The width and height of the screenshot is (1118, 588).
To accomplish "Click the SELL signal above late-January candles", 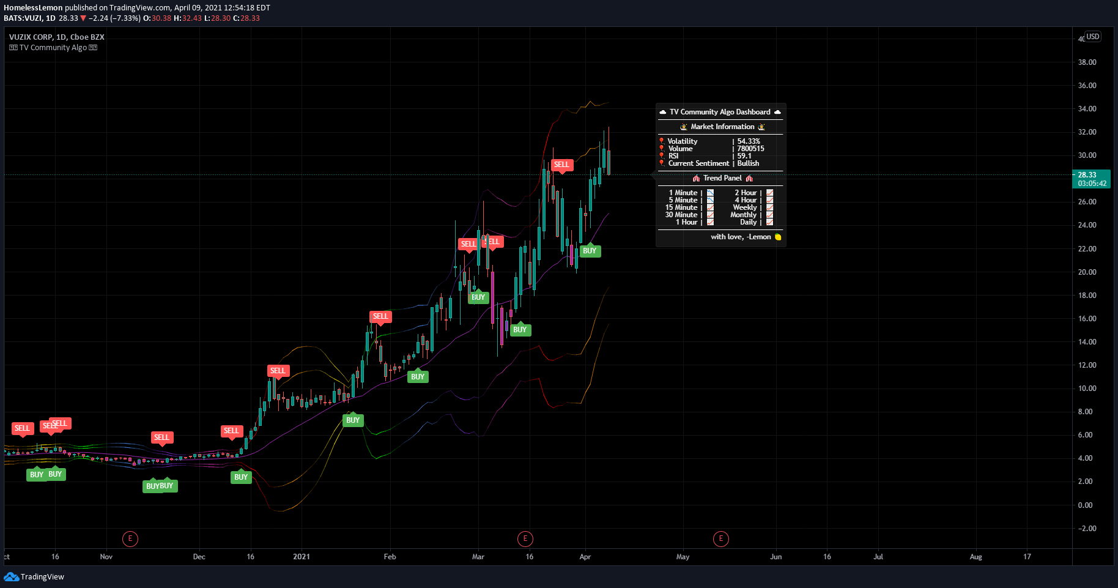I will tap(380, 316).
